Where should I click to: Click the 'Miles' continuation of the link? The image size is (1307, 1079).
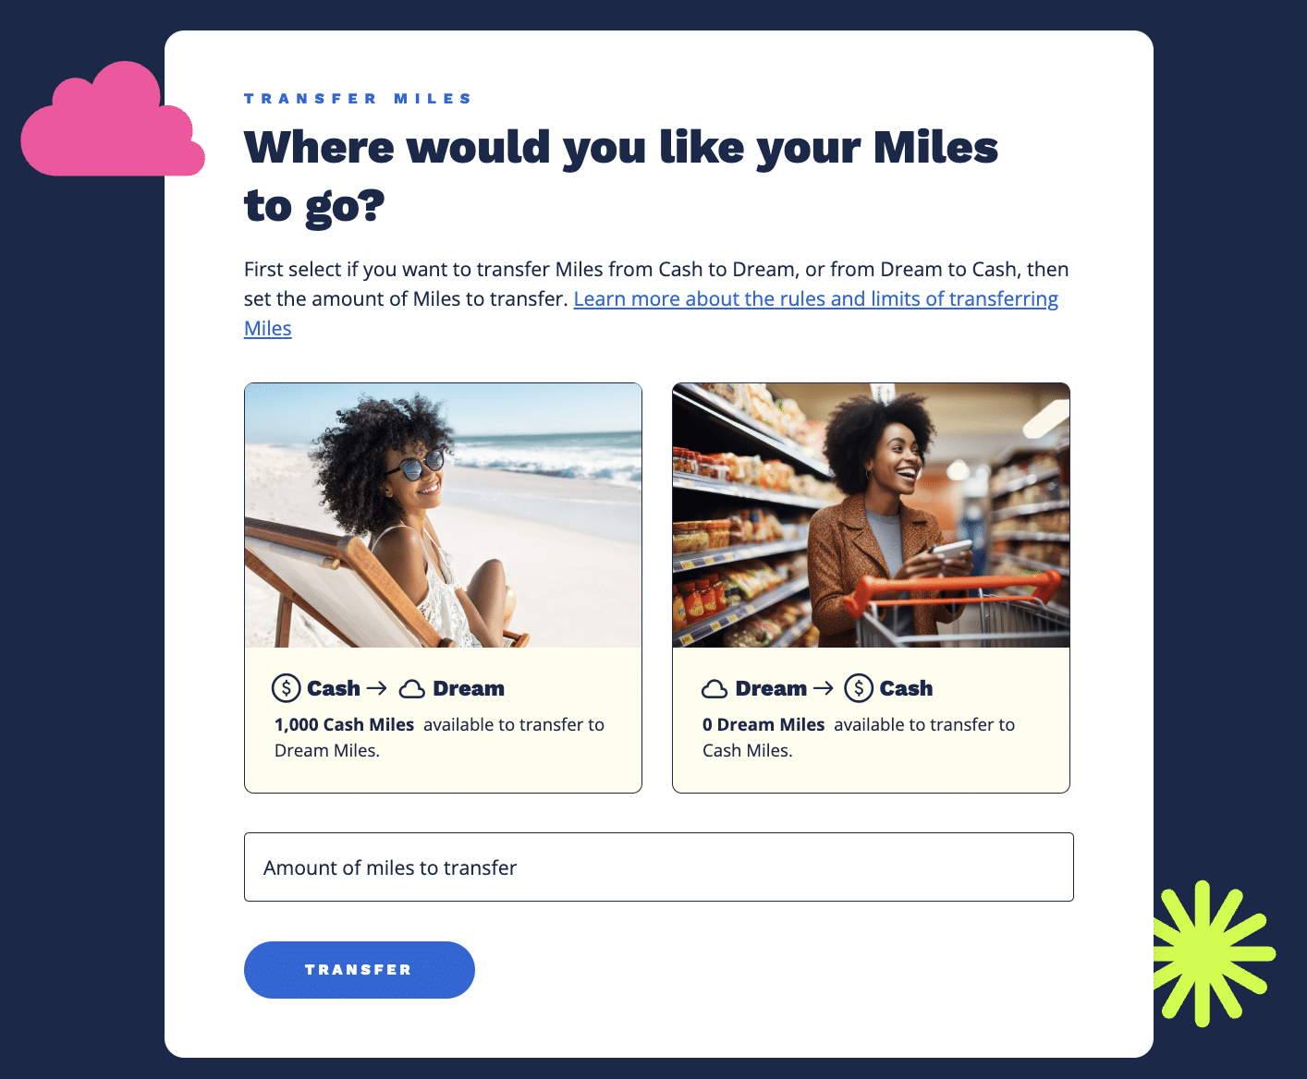[268, 328]
